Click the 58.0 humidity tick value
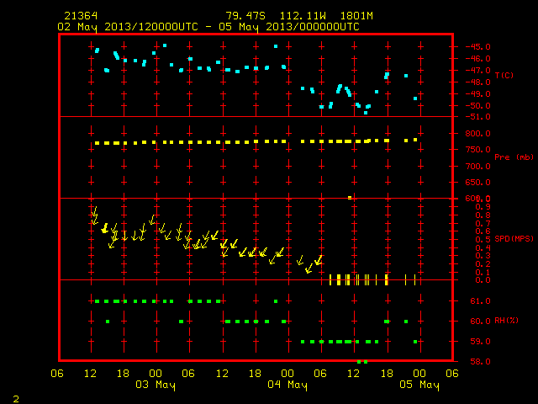 tap(480, 361)
